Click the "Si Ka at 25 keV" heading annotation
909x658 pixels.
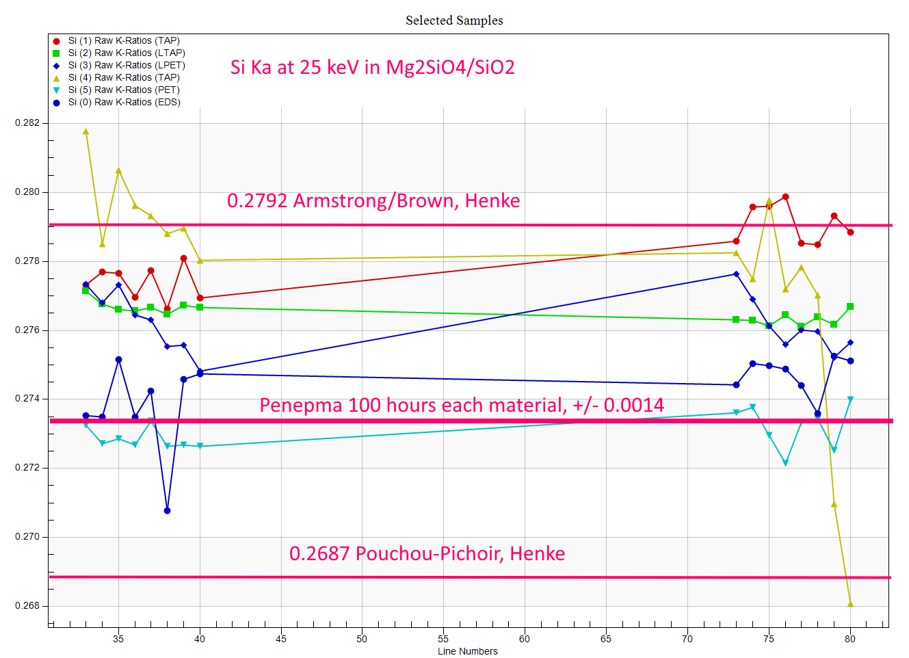click(x=372, y=67)
